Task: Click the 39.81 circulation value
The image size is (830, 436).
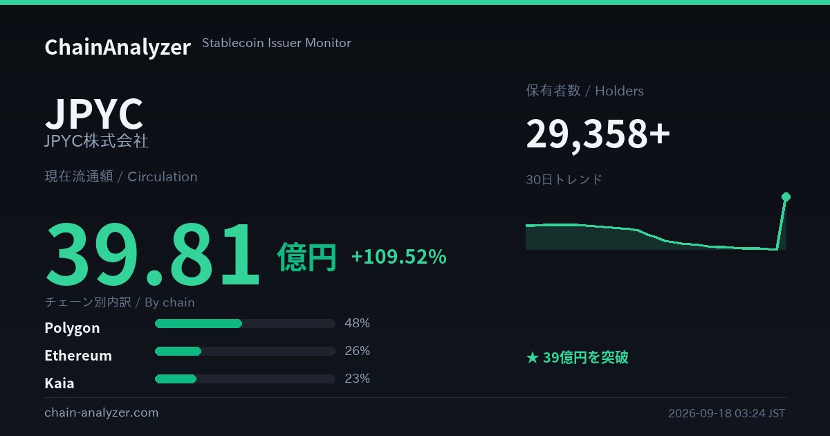Action: [x=153, y=255]
